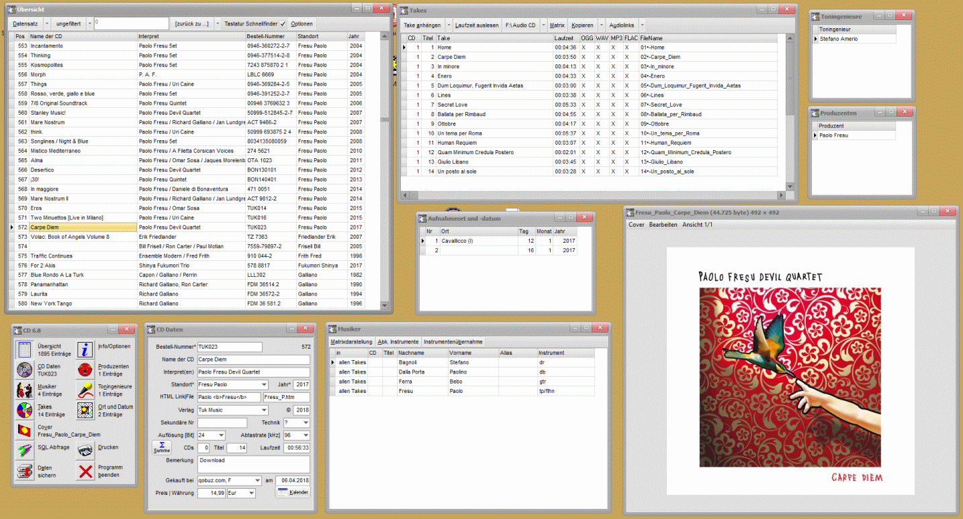Image resolution: width=963 pixels, height=519 pixels.
Task: Click the F:\ Audio CD button in Takes
Action: 520,25
